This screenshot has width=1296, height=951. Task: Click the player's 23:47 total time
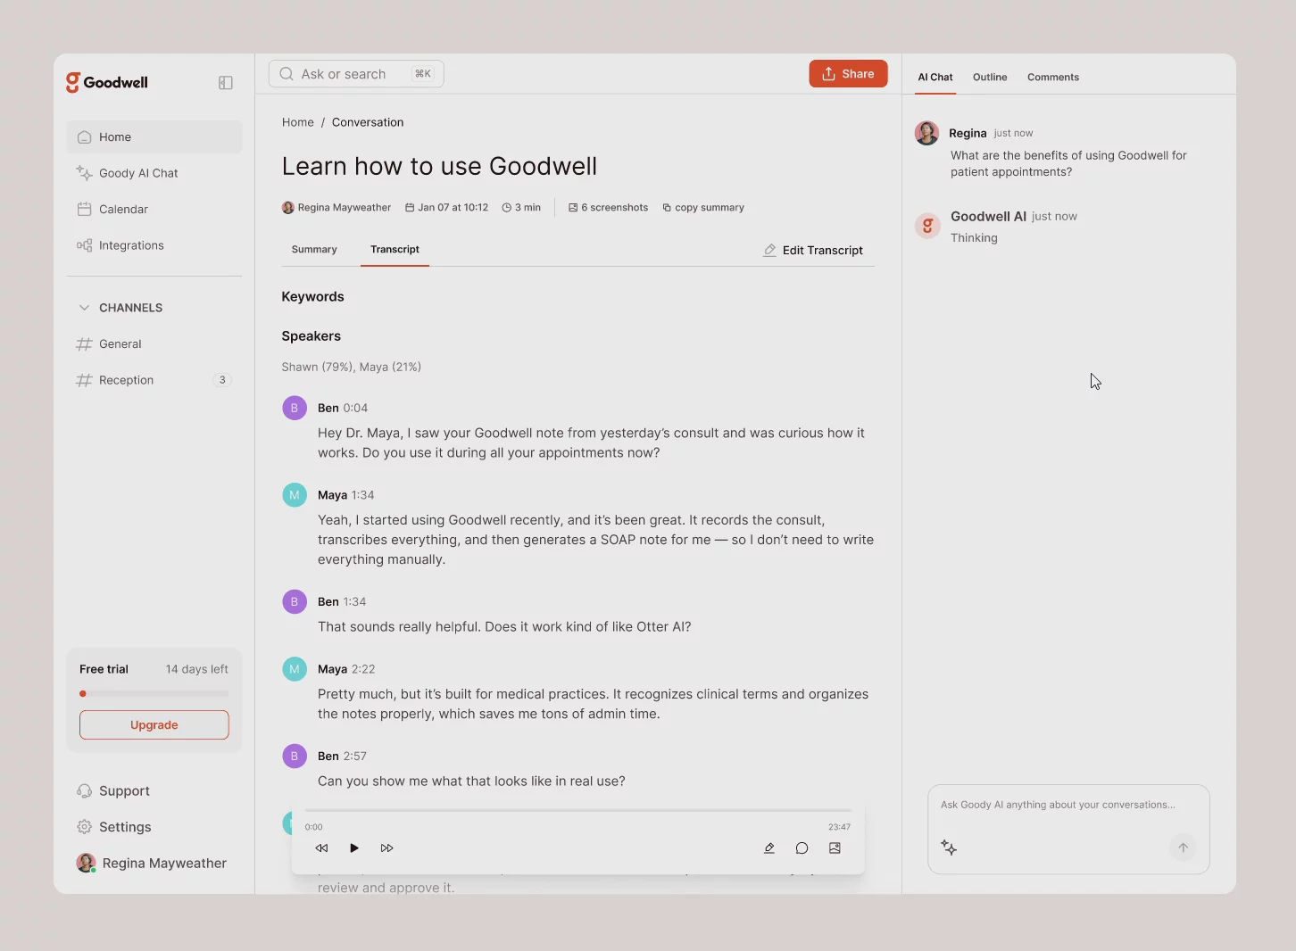(839, 827)
